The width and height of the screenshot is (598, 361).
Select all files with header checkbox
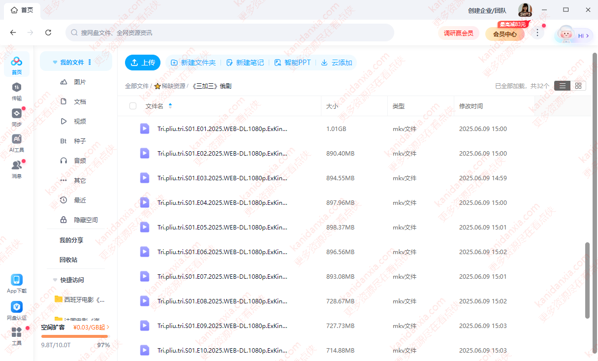click(132, 106)
